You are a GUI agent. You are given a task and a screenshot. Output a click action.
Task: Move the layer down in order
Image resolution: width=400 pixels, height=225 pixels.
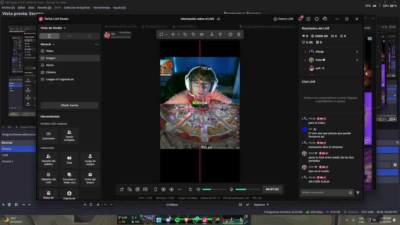pos(220,34)
